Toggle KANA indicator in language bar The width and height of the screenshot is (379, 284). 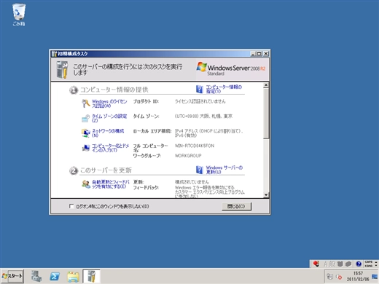tap(368, 266)
